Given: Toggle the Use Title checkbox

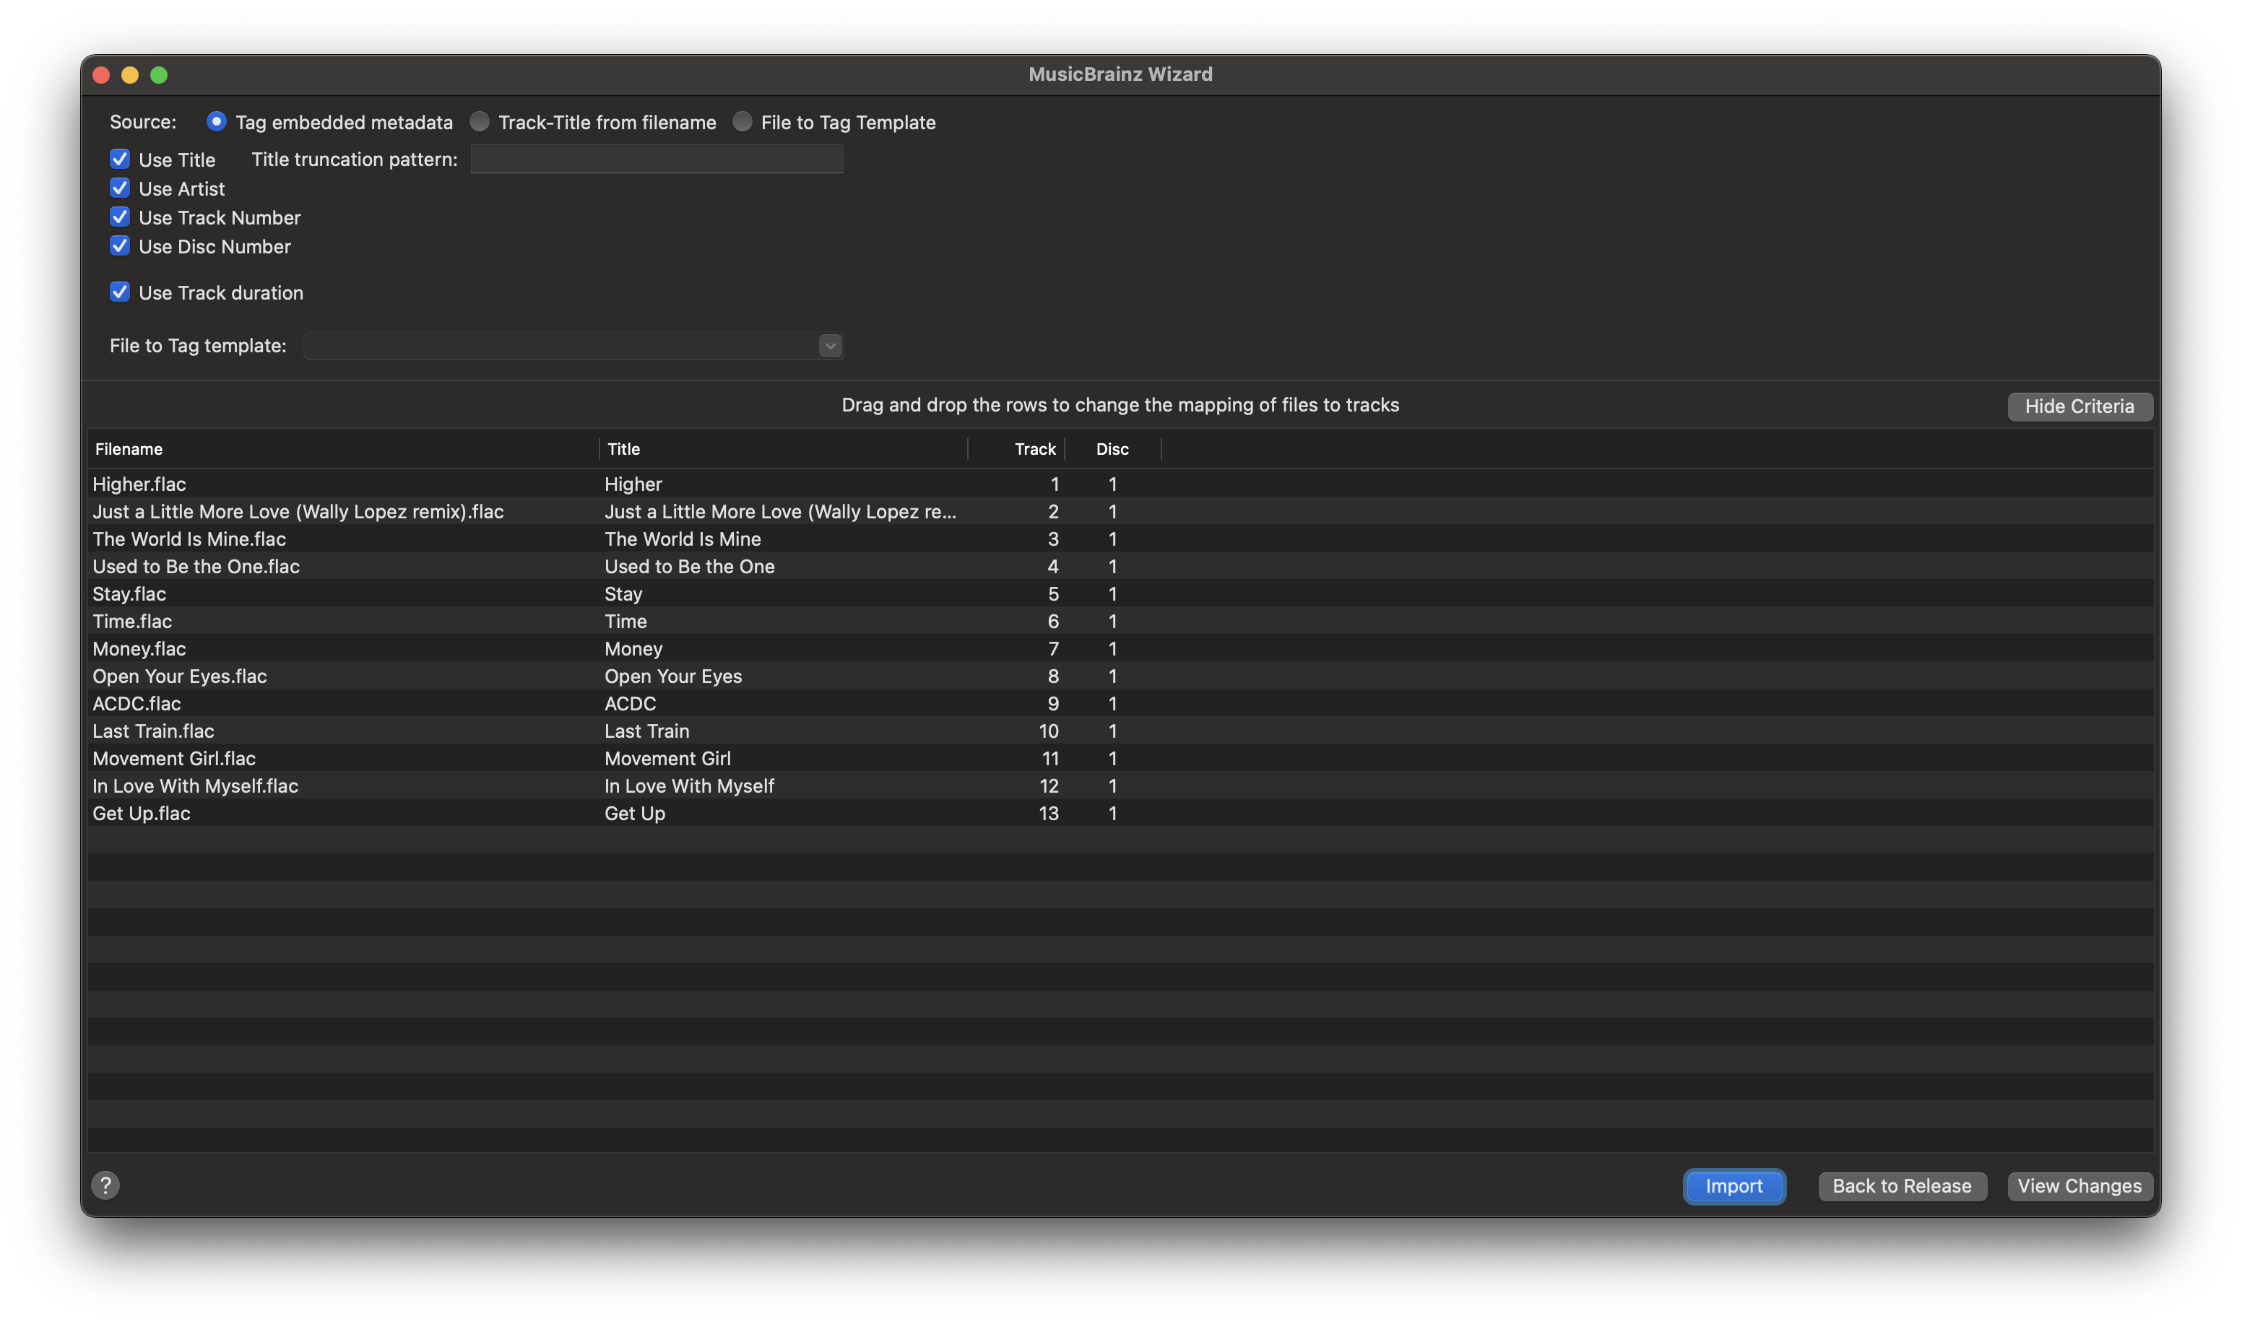Looking at the screenshot, I should coord(120,159).
